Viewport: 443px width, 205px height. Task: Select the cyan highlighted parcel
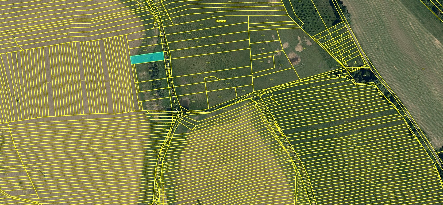147,58
